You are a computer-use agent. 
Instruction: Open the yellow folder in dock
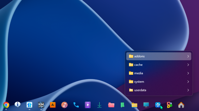135,105
